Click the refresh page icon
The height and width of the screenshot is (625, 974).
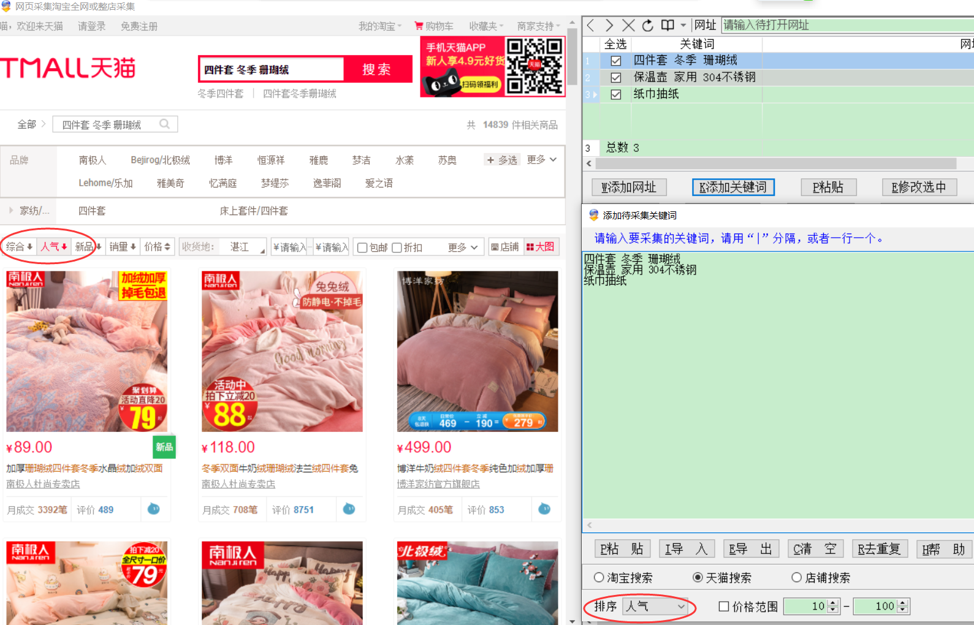click(648, 25)
